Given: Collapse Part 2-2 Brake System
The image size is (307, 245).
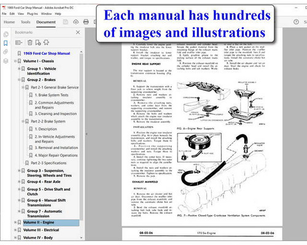Looking at the screenshot, I should pyautogui.click(x=23, y=121).
